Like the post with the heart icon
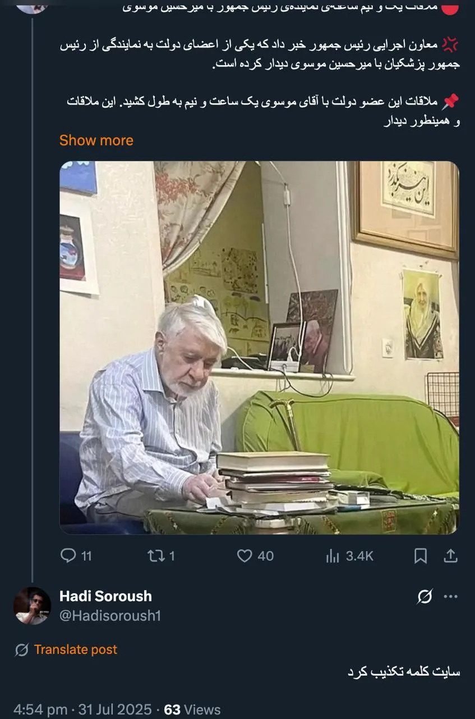 [x=245, y=556]
